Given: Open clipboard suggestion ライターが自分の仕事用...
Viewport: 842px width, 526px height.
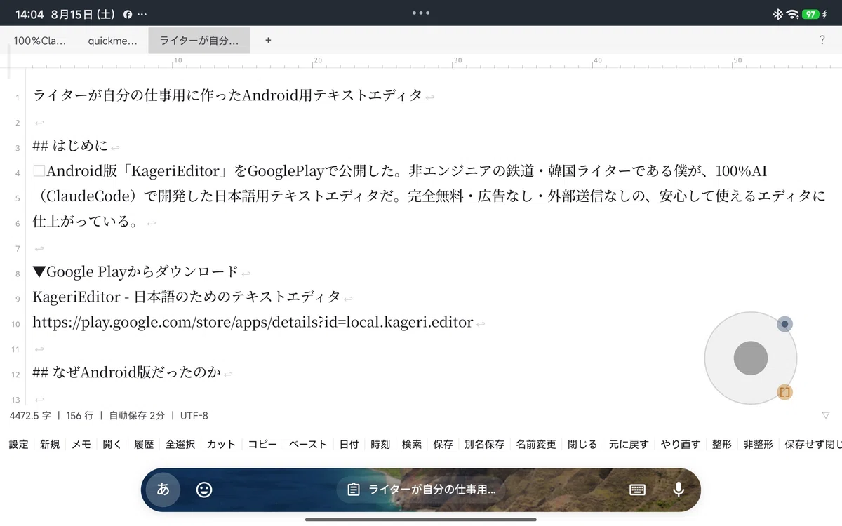Looking at the screenshot, I should click(422, 490).
